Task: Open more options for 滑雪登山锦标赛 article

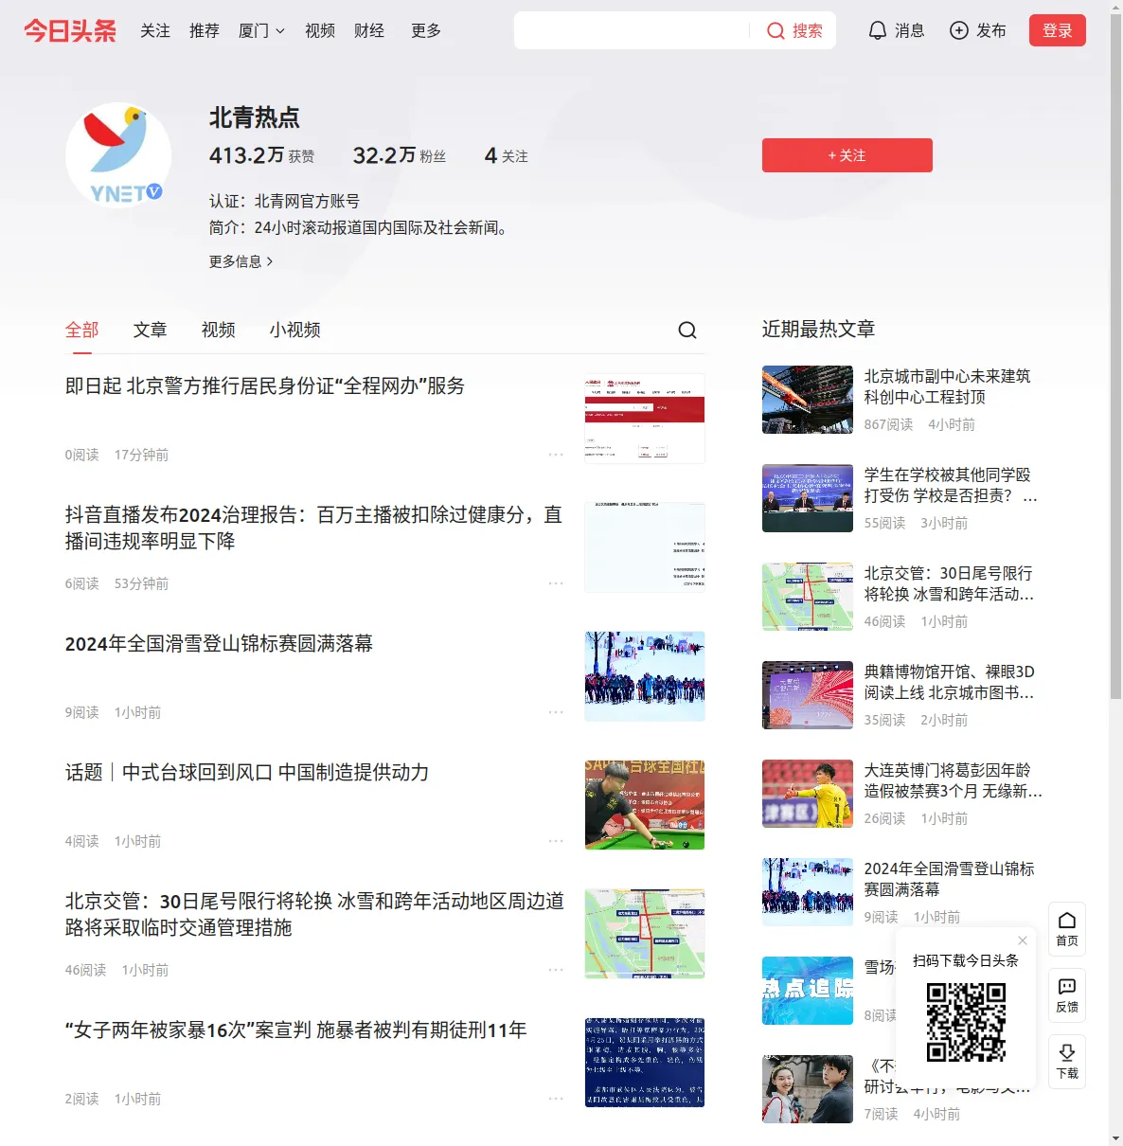Action: tap(556, 712)
